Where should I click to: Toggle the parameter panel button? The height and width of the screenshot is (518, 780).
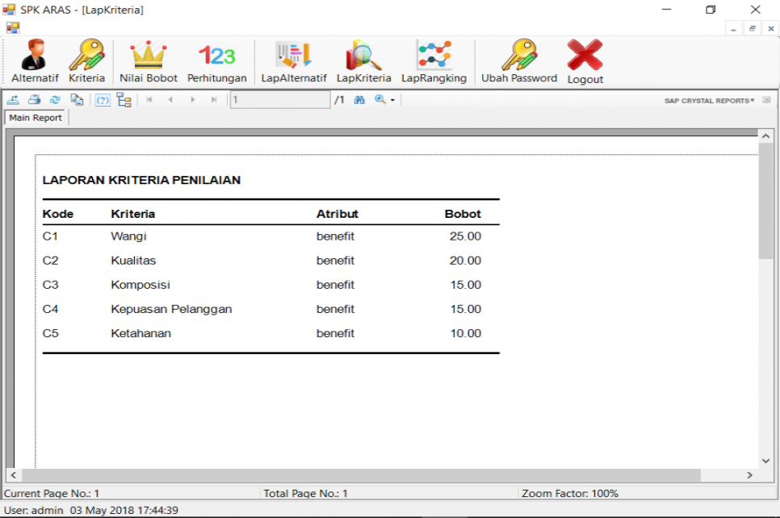(x=103, y=100)
